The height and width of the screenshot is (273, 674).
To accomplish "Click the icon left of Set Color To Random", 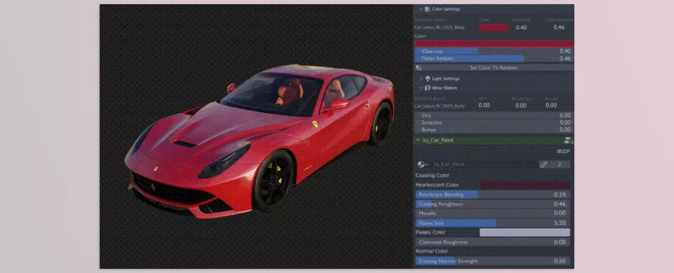I will click(x=418, y=68).
